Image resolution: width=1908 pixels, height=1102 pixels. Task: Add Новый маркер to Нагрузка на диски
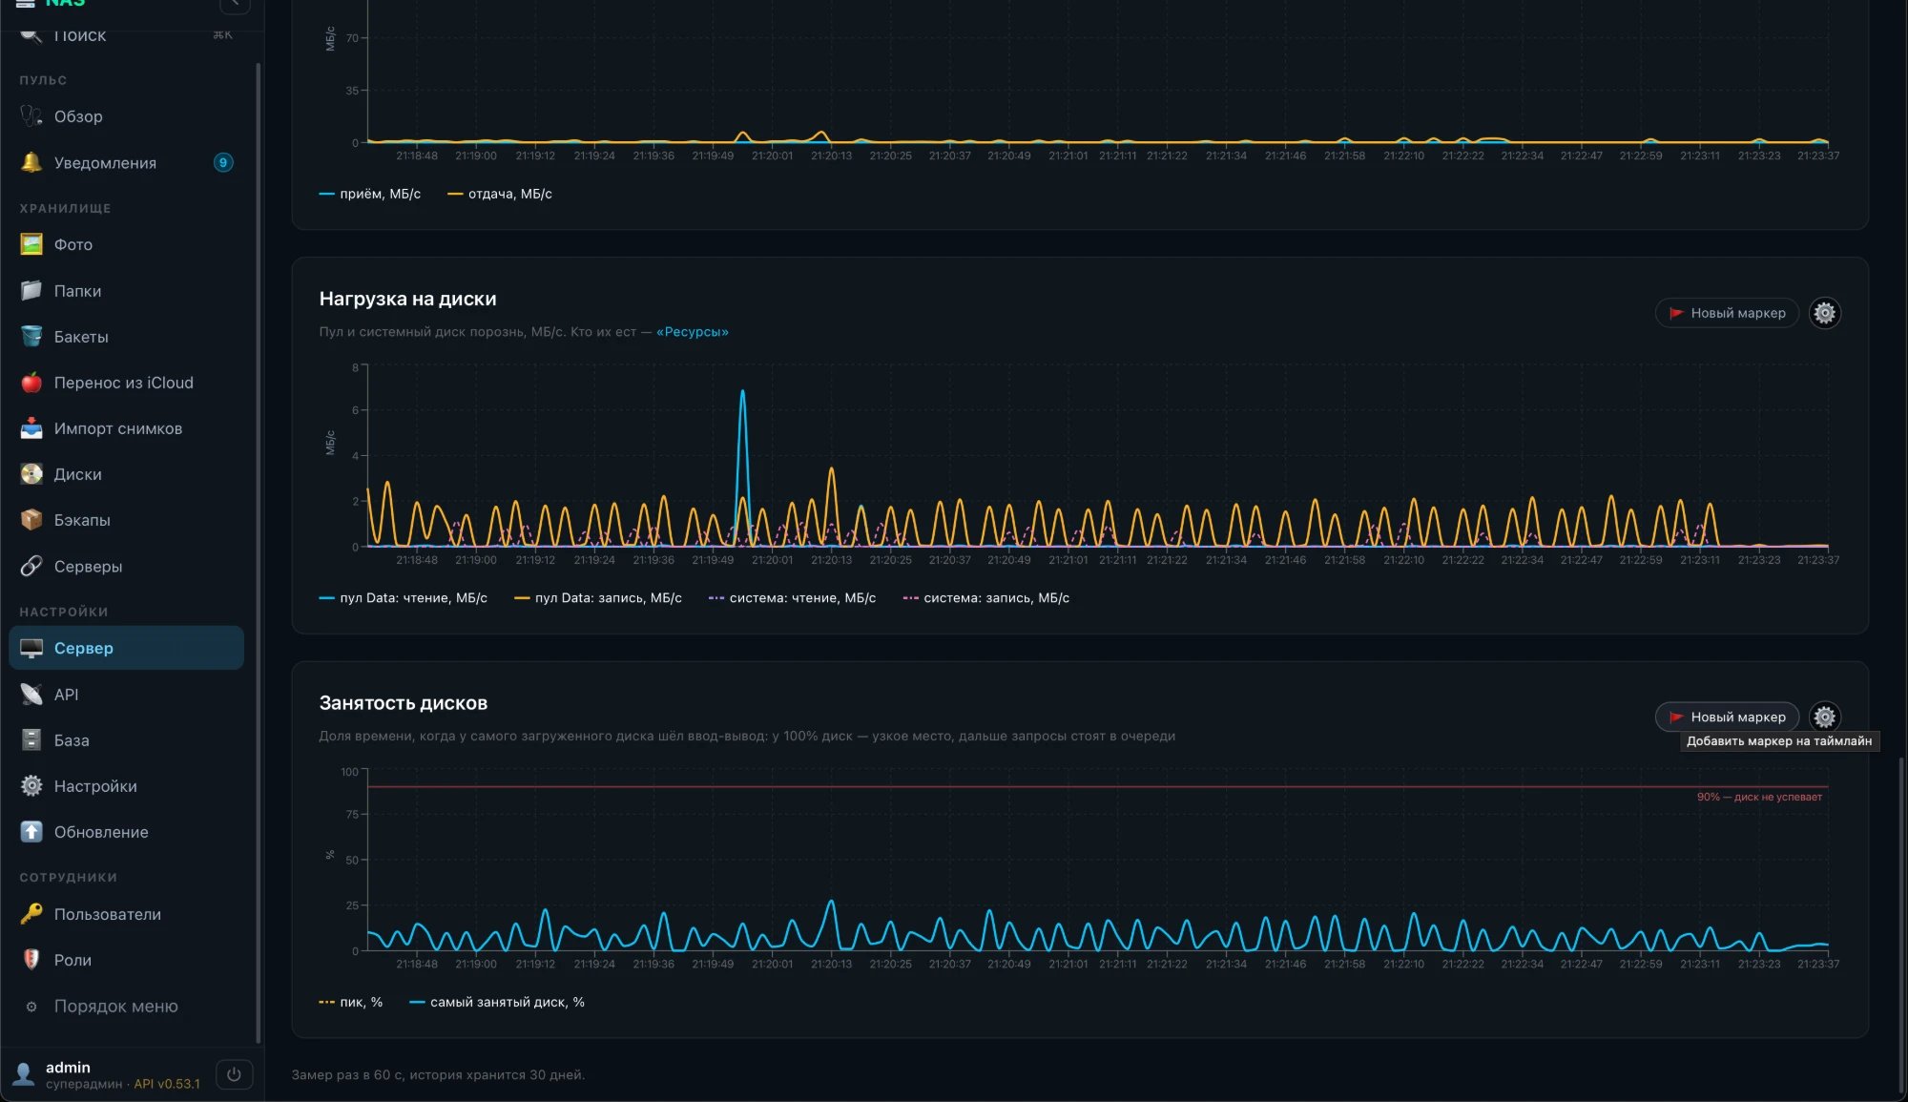1727,313
